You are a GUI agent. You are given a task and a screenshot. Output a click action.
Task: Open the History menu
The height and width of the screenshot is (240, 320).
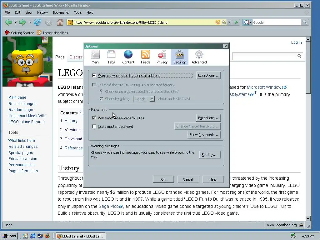[x=42, y=12]
